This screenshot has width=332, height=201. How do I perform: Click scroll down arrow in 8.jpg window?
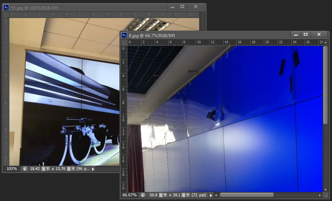326,190
